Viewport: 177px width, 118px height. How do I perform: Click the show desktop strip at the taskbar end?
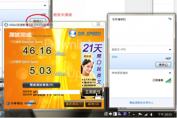coord(176,115)
